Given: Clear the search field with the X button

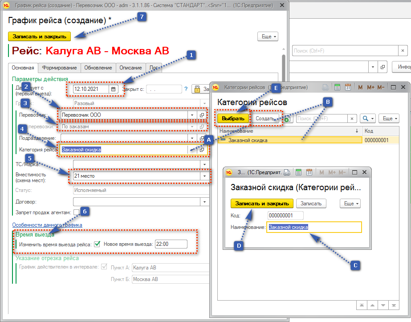Looking at the screenshot, I should (x=352, y=118).
